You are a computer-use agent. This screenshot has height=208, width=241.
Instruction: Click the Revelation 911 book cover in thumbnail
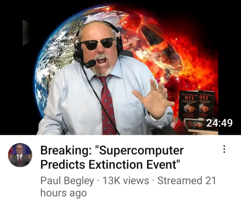point(189,104)
